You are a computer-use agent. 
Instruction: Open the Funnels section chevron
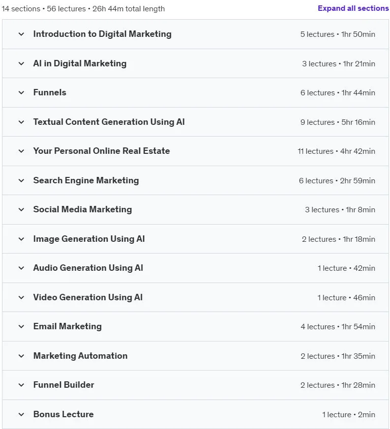point(21,93)
